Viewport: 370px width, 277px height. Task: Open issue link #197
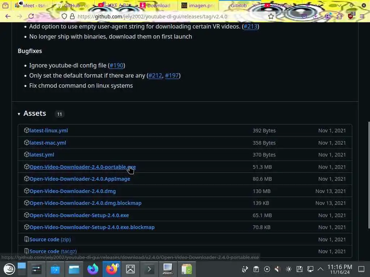tap(172, 75)
